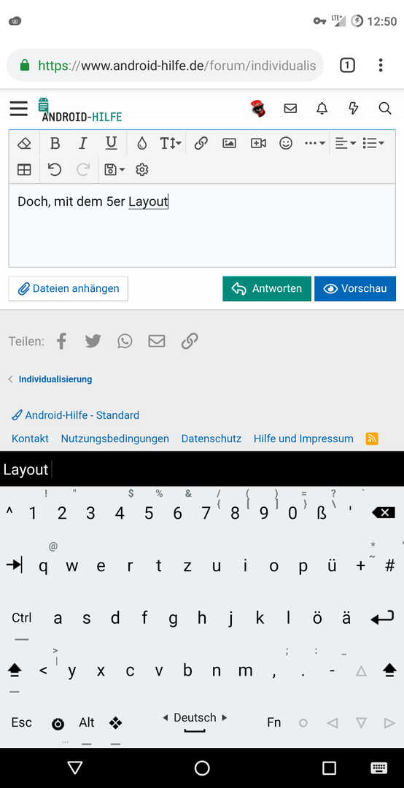Image resolution: width=404 pixels, height=788 pixels.
Task: Toggle italic text formatting
Action: click(83, 144)
